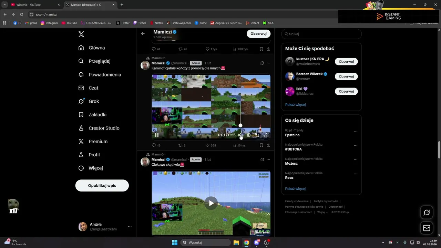Follow kustosz | KN ERA
This screenshot has width=441, height=248.
(346, 62)
